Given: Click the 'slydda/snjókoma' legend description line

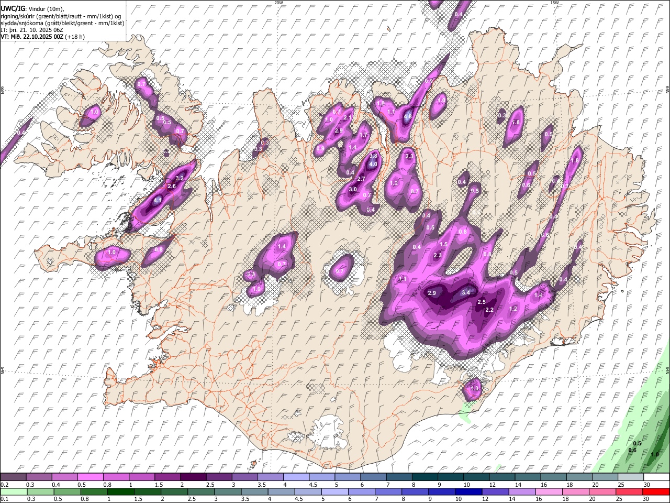Looking at the screenshot, I should click(x=62, y=23).
